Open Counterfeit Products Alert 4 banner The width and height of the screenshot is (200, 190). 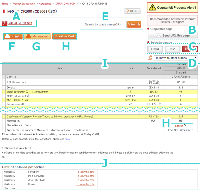(172, 7)
